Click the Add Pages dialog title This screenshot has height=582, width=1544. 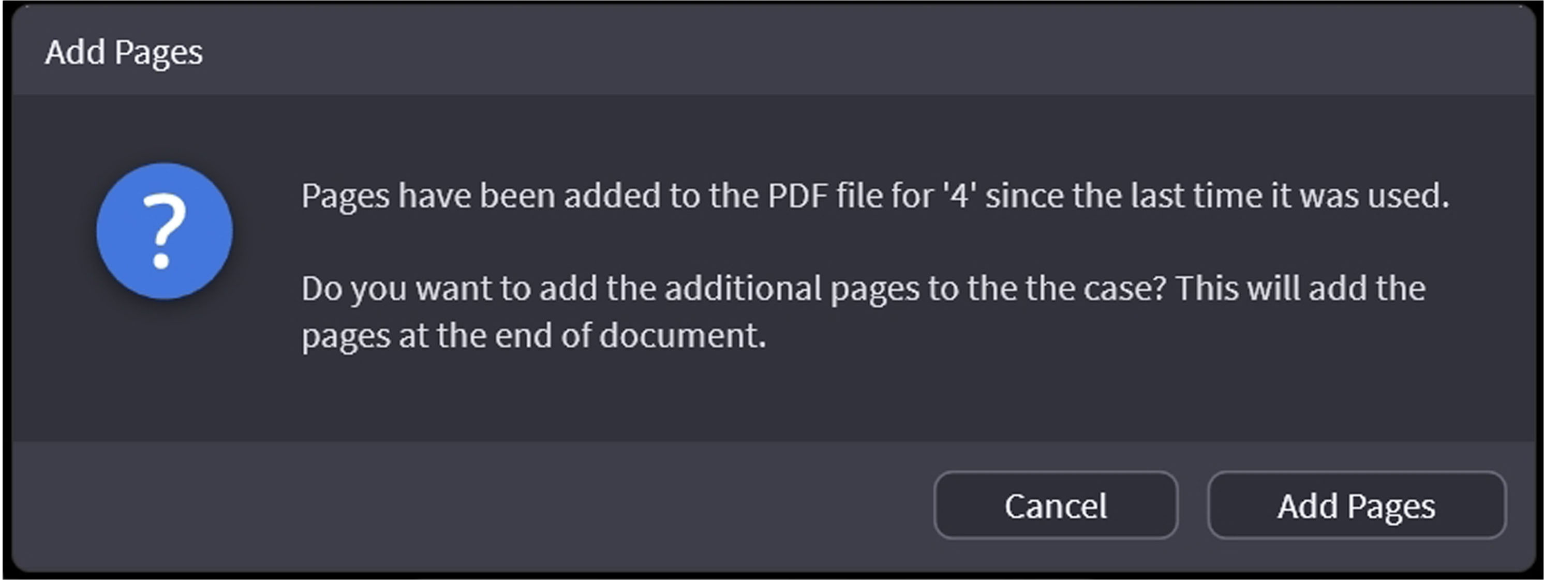pos(124,52)
